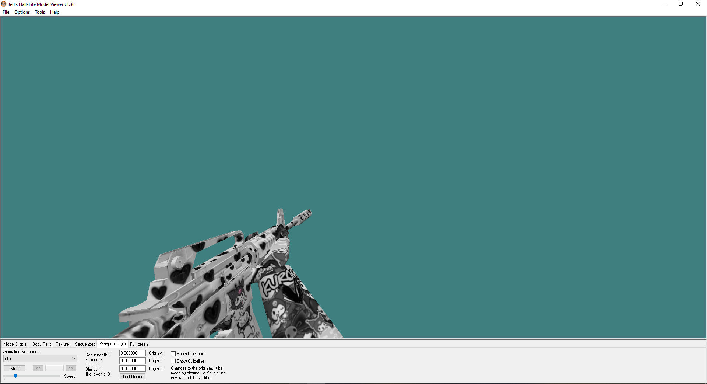Switch to the Sequences tab

(85, 344)
